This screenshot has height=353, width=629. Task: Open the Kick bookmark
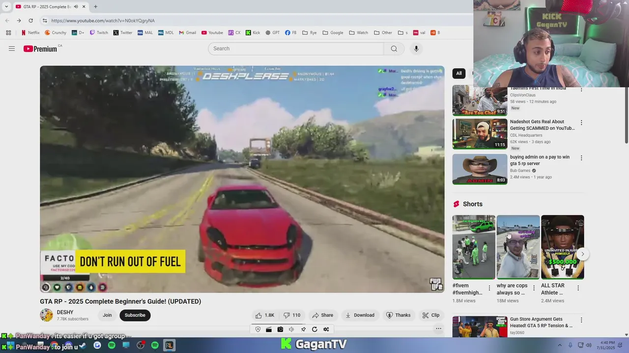pos(253,33)
